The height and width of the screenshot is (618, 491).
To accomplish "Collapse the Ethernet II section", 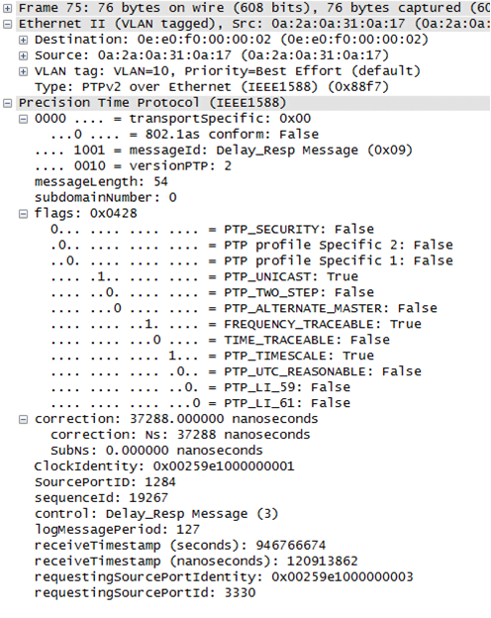I will pyautogui.click(x=7, y=24).
